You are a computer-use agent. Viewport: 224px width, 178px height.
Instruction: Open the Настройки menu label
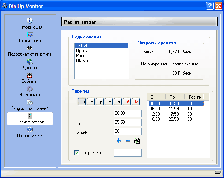[x=30, y=95]
